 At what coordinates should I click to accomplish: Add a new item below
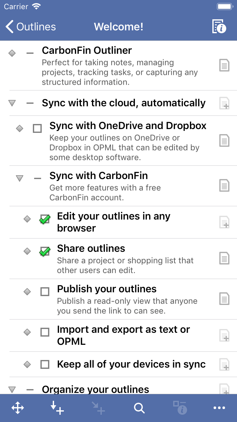(x=57, y=408)
